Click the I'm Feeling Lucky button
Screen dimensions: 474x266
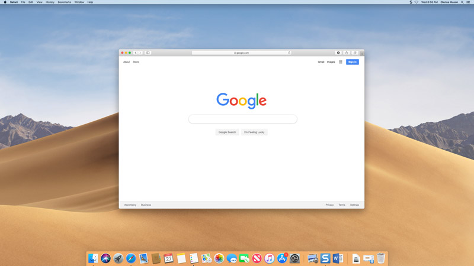254,132
